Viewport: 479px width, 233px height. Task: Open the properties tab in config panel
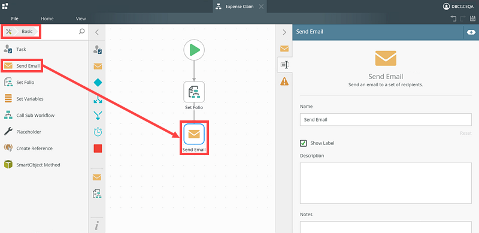tap(285, 65)
